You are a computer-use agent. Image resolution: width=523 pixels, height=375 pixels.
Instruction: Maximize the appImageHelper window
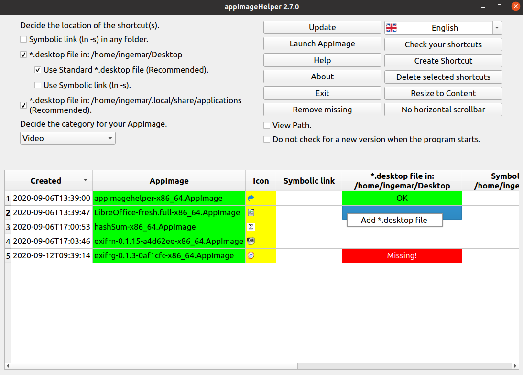pos(499,6)
